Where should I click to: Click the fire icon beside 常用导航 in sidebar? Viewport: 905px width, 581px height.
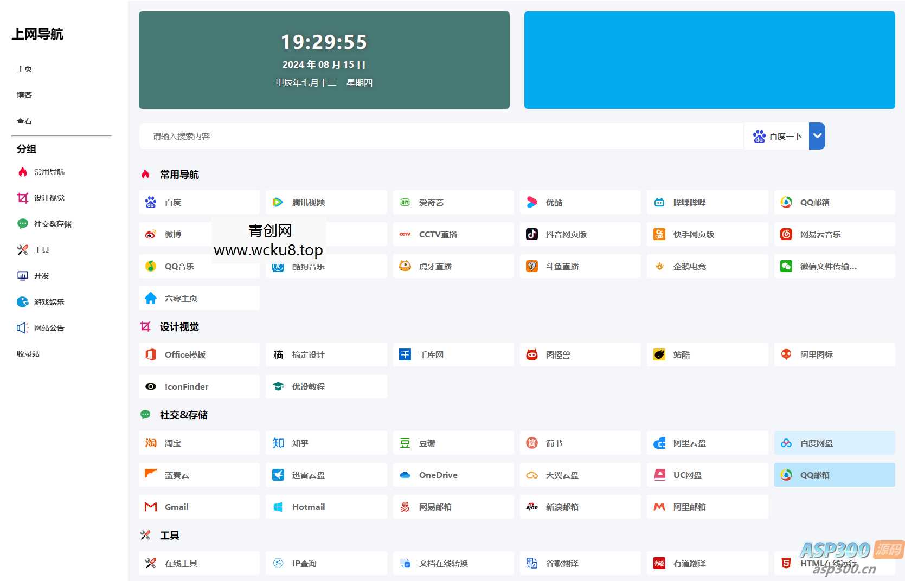point(22,171)
